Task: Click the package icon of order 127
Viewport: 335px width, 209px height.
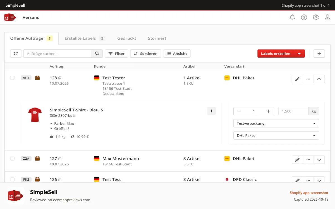Action: pos(37,158)
